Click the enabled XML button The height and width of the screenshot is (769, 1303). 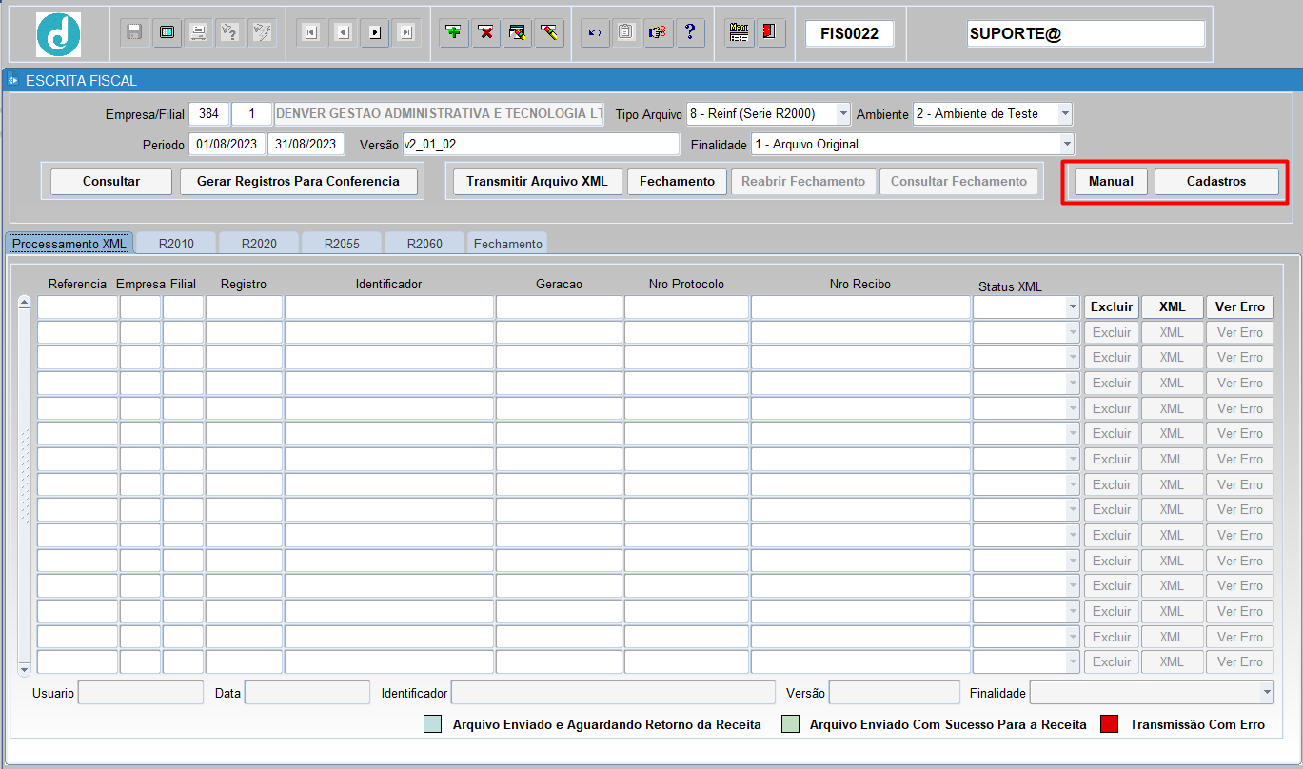pyautogui.click(x=1172, y=307)
